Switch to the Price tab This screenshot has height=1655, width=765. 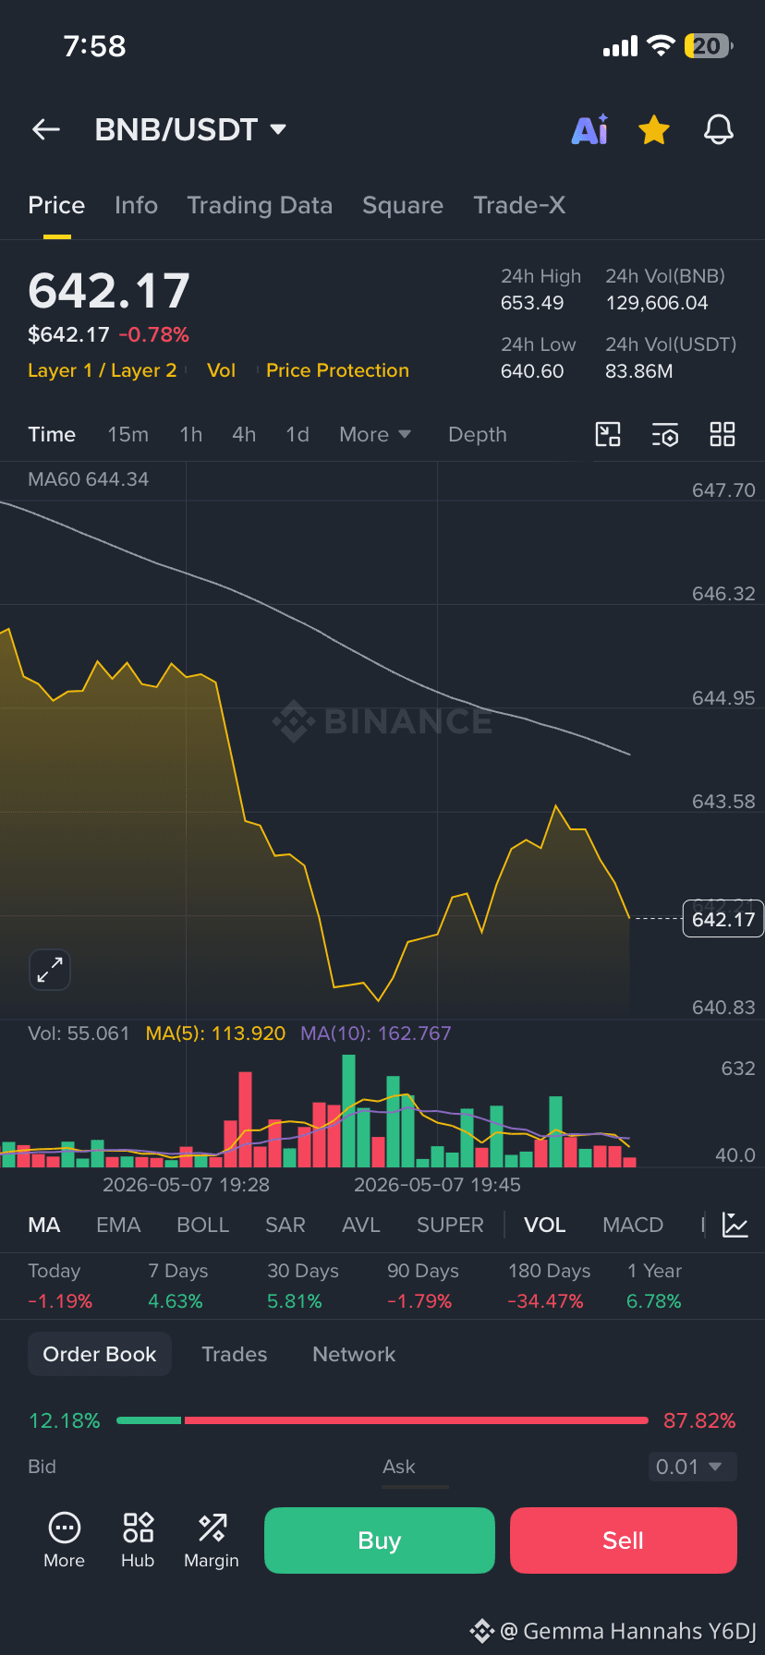(x=56, y=205)
